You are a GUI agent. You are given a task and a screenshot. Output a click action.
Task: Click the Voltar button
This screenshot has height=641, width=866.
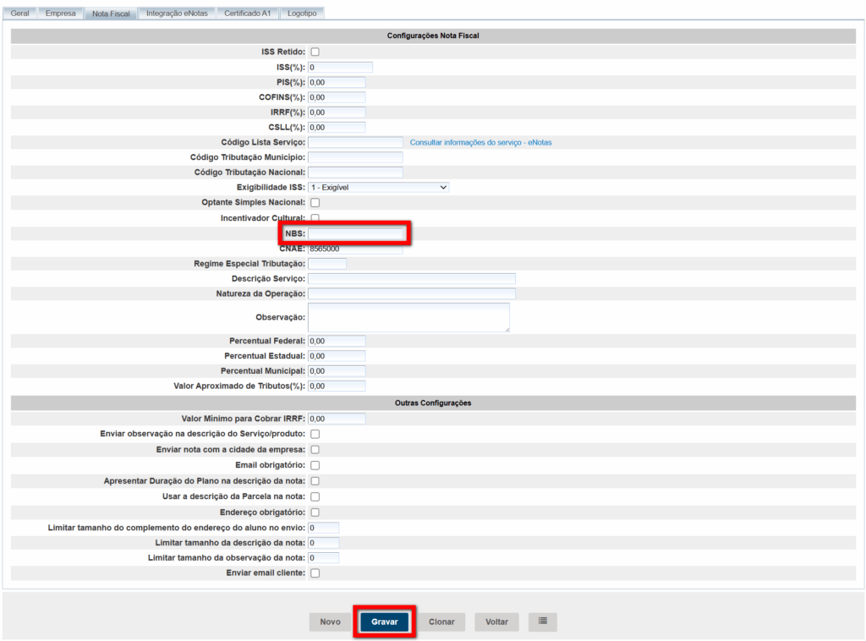click(496, 622)
